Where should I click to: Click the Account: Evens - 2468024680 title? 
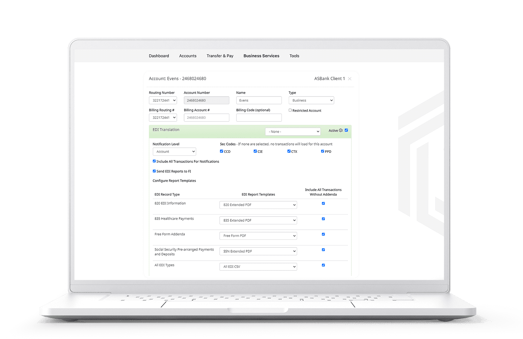177,79
